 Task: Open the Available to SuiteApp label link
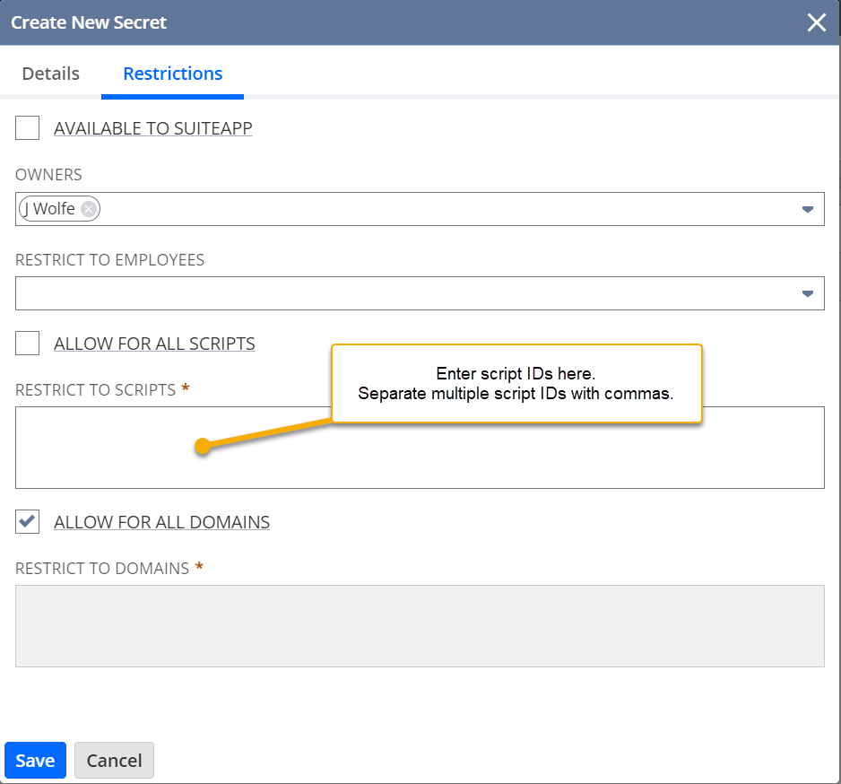click(153, 128)
